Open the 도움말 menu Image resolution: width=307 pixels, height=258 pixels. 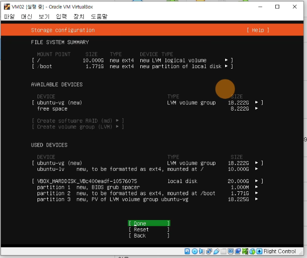(x=99, y=17)
